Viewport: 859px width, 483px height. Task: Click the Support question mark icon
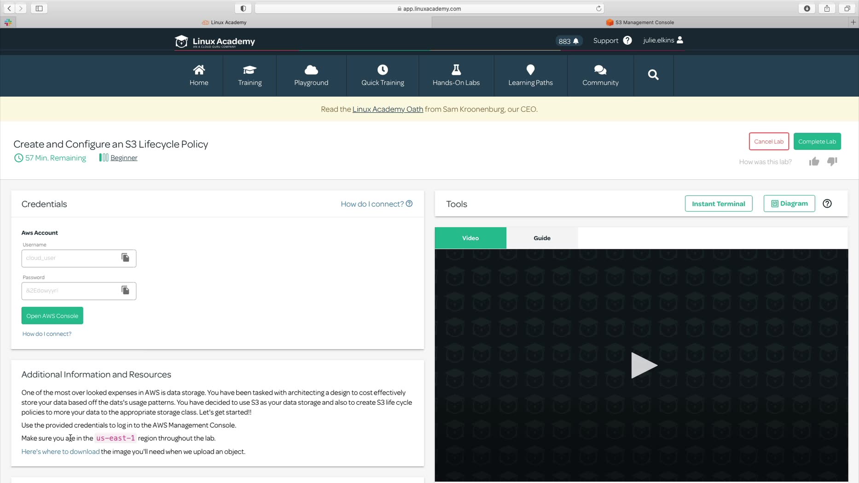(627, 40)
